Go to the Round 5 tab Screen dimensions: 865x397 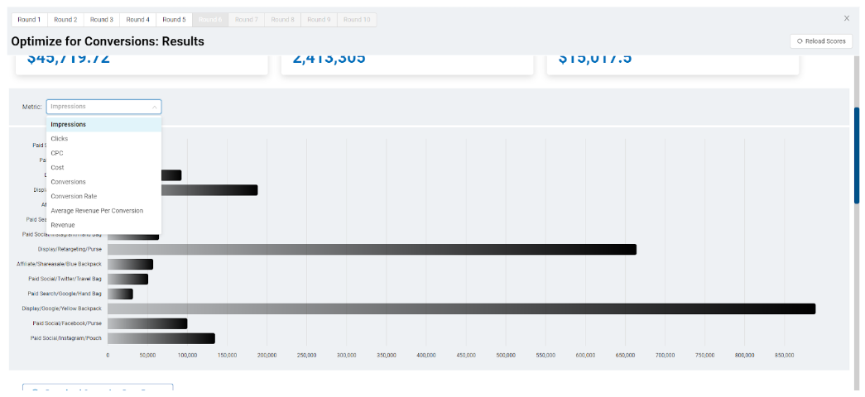pos(174,19)
